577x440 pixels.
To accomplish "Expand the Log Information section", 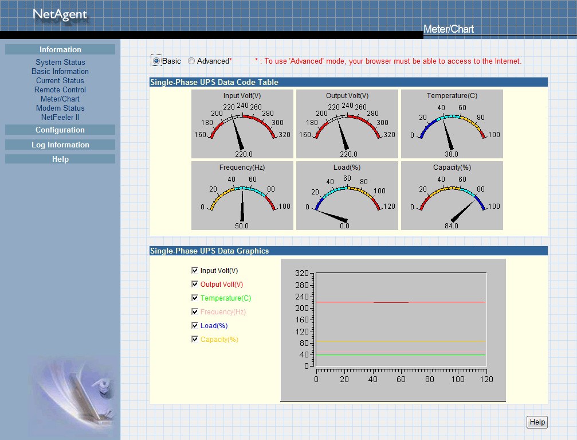I will pyautogui.click(x=60, y=145).
